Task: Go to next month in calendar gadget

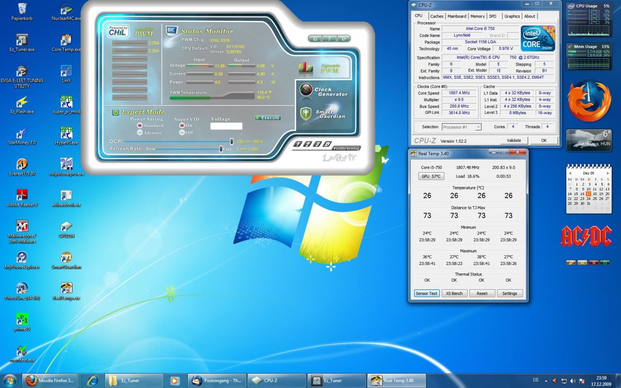Action: 607,173
